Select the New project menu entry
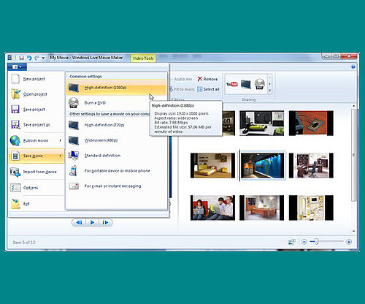This screenshot has height=304, width=365. coord(36,79)
